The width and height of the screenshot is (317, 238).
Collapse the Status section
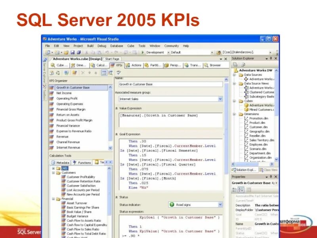click(x=116, y=197)
